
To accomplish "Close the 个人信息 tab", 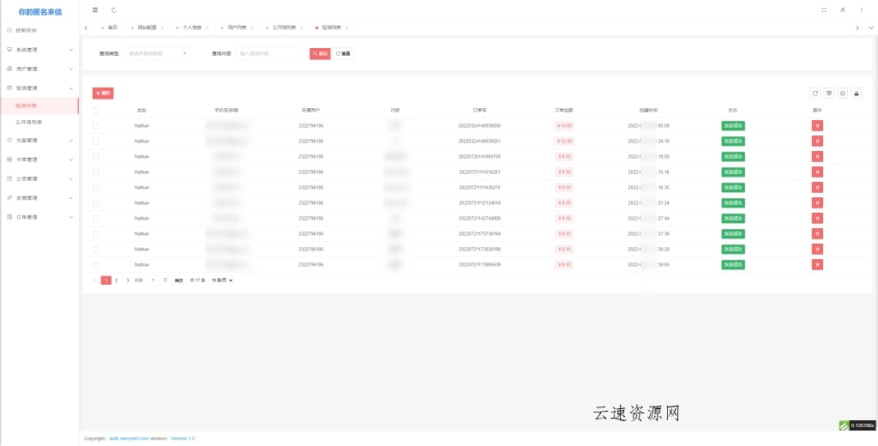I will (x=207, y=27).
